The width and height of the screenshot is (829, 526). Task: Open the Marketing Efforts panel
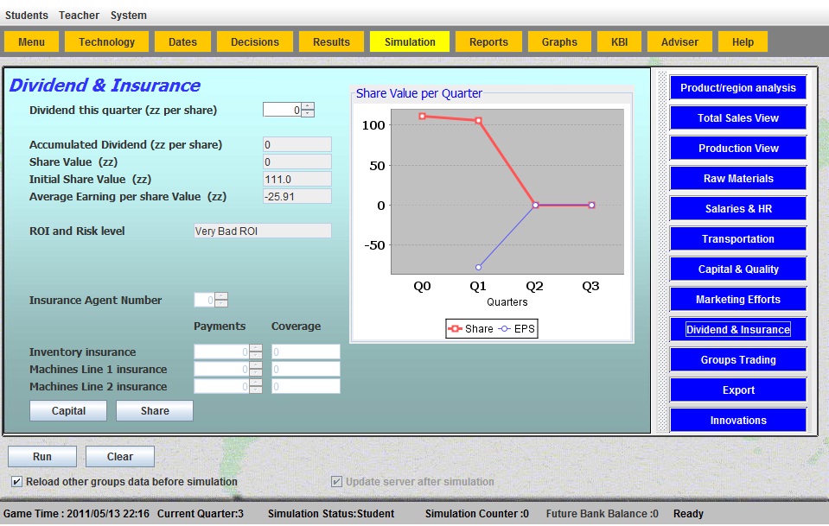737,300
